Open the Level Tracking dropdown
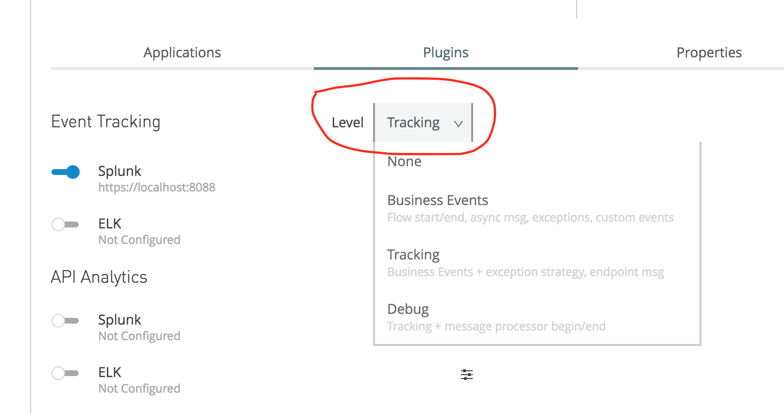 click(423, 122)
